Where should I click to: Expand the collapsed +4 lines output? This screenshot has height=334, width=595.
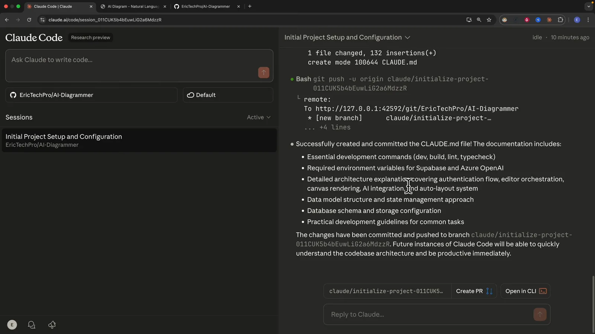tap(327, 127)
